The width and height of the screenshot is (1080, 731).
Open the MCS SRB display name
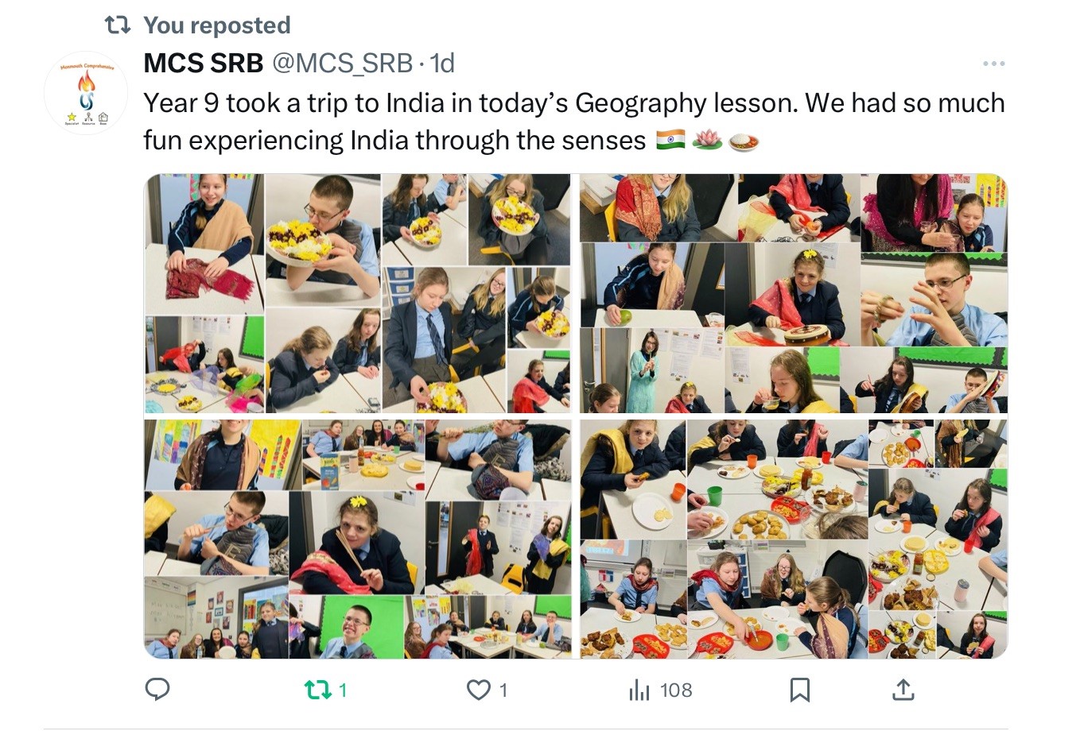(204, 63)
